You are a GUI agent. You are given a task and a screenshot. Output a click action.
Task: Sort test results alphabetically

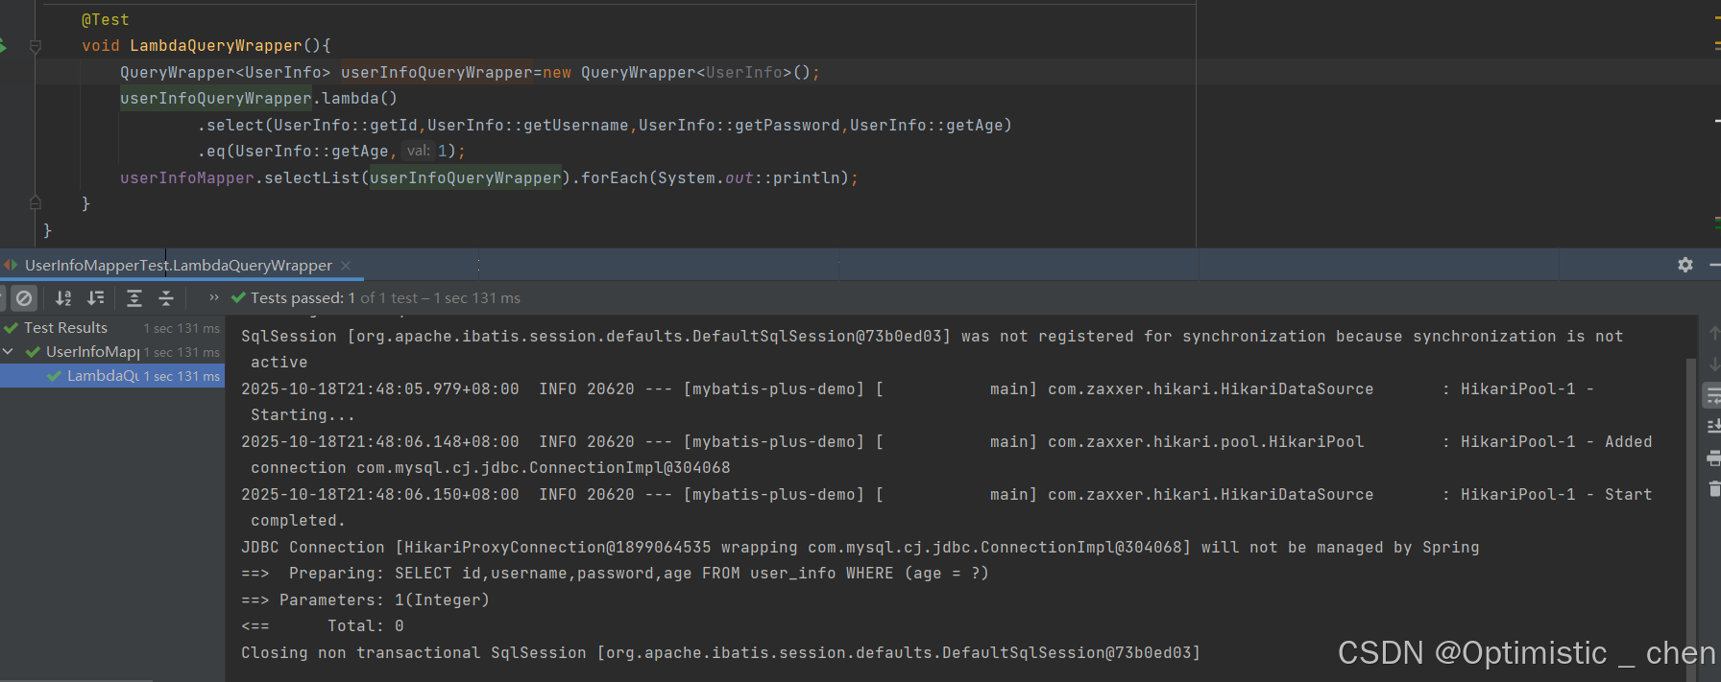point(63,298)
